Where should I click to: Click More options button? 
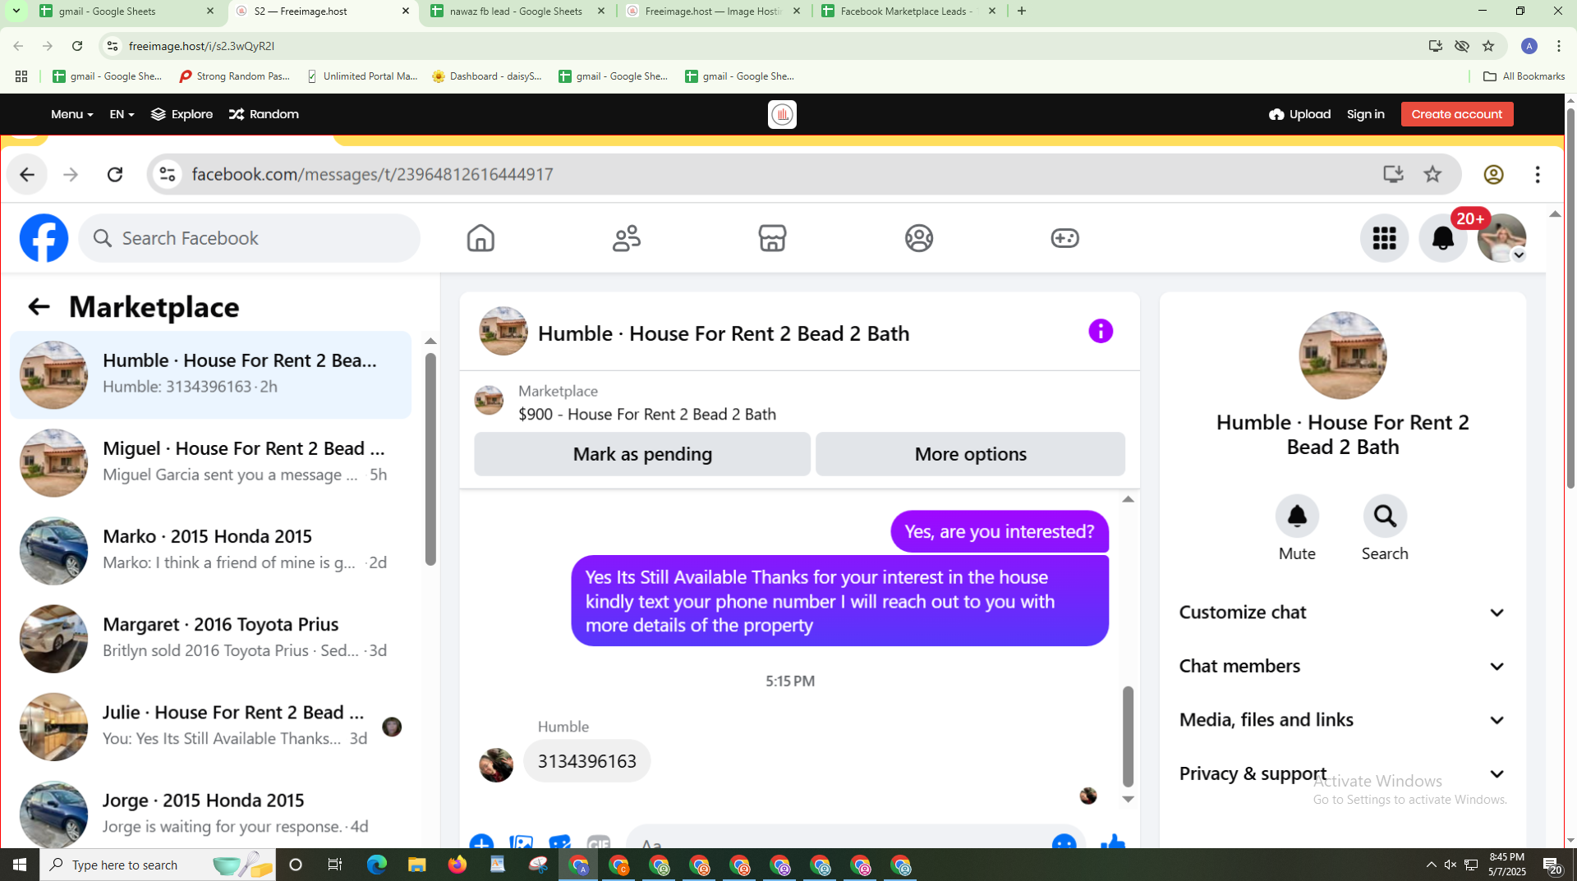pyautogui.click(x=970, y=454)
